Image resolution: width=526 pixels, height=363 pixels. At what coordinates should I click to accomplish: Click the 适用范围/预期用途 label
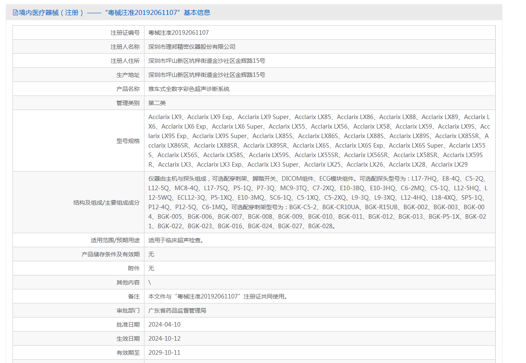tap(115, 240)
